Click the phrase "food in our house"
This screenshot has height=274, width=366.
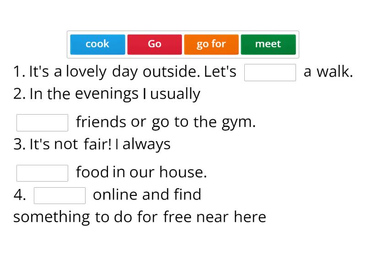[x=141, y=172]
